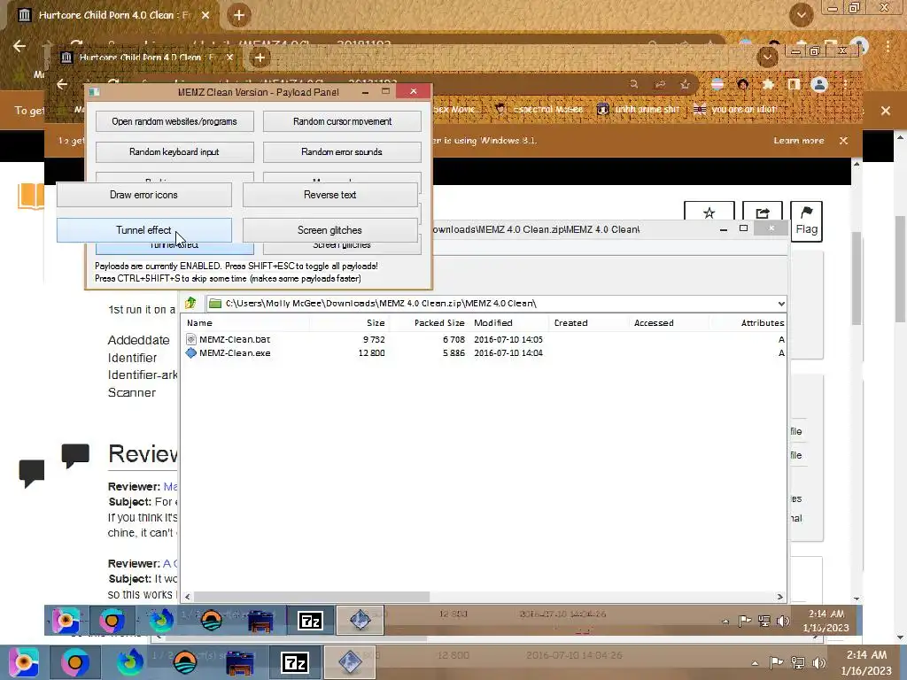Open a new tab in the outer browser
The height and width of the screenshot is (680, 907).
[239, 15]
